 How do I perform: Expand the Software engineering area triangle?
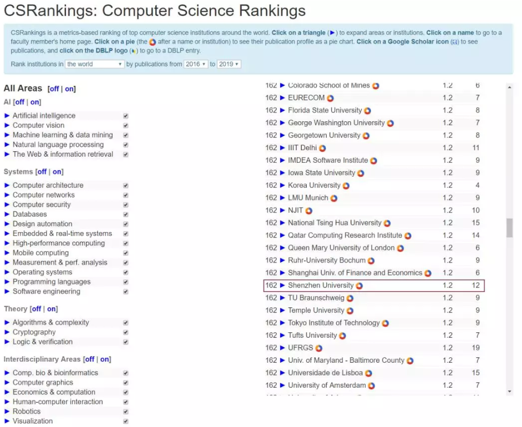[7, 291]
